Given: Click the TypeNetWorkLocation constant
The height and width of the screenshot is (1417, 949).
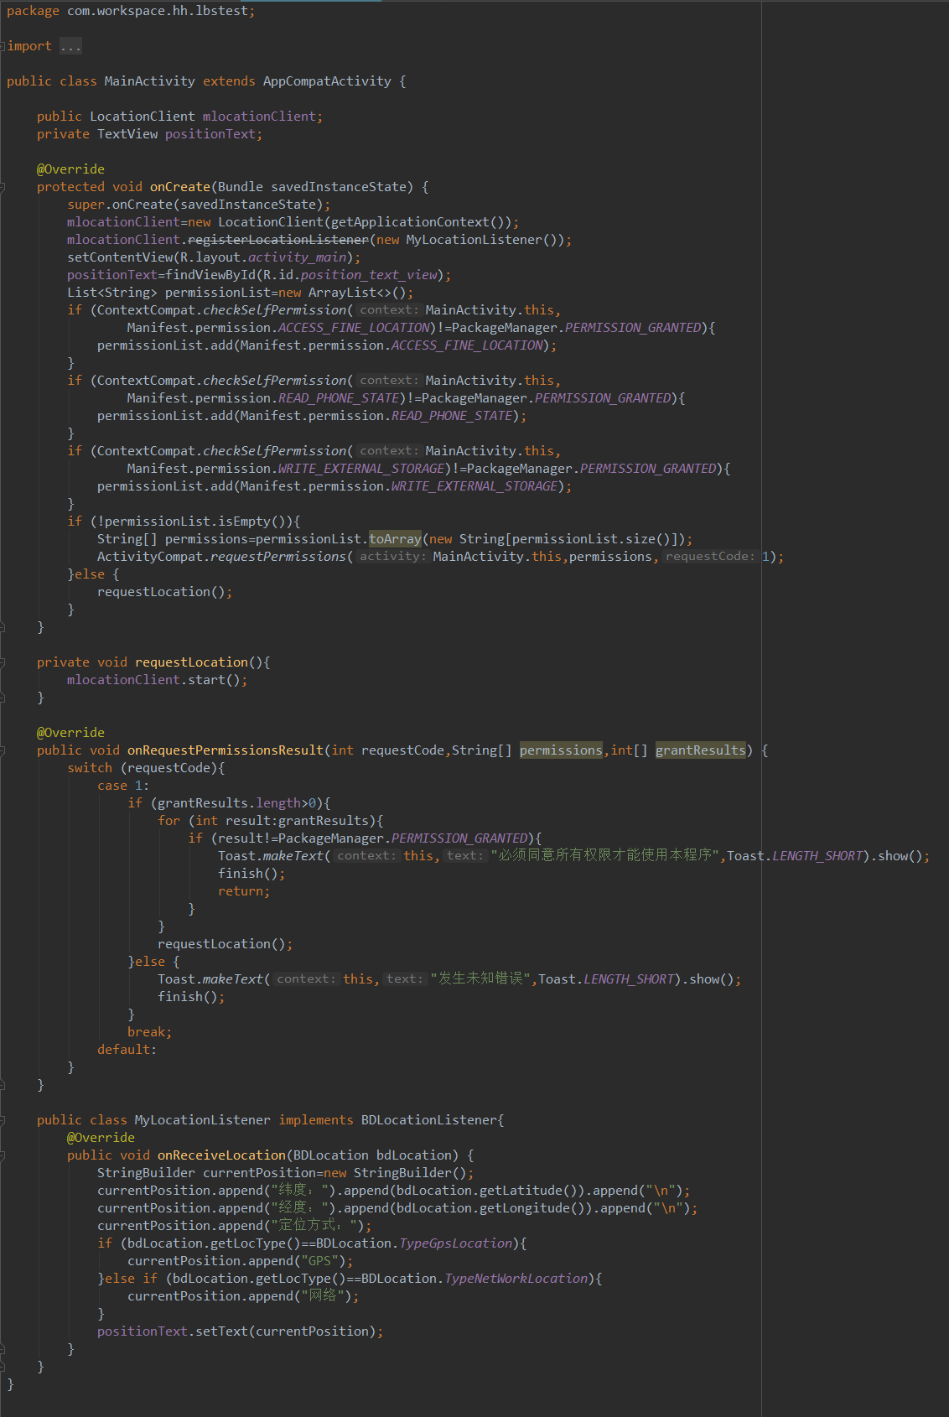Looking at the screenshot, I should click(x=516, y=1279).
